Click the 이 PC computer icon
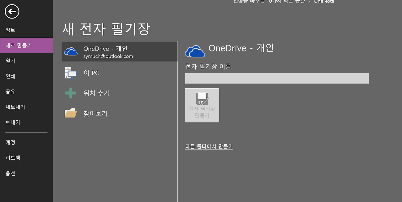 [71, 73]
